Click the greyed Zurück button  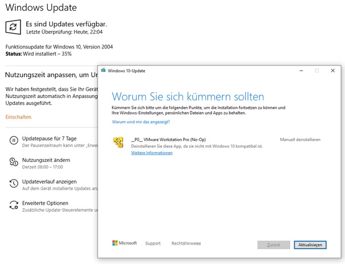click(274, 245)
